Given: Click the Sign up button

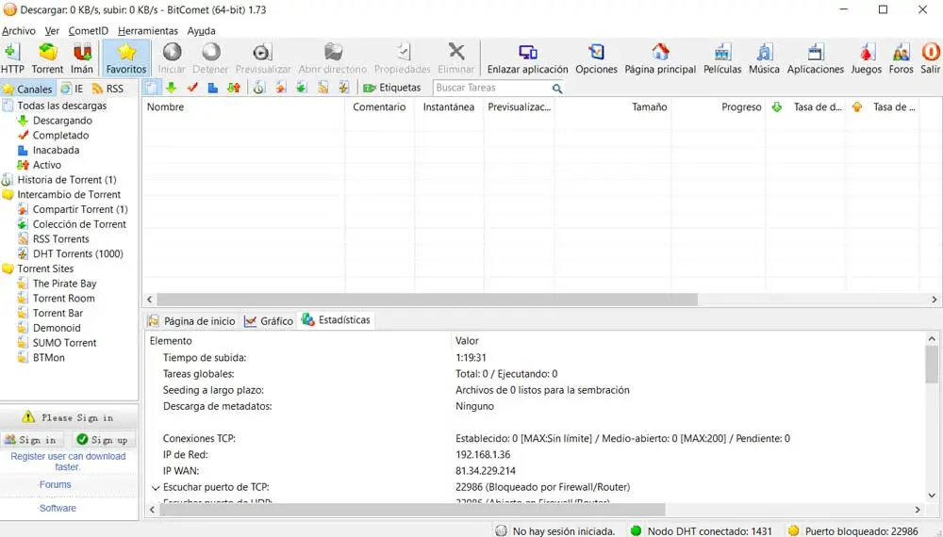Looking at the screenshot, I should point(102,440).
